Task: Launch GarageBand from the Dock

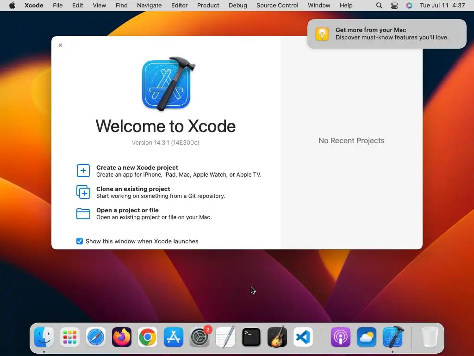Action: click(x=277, y=337)
